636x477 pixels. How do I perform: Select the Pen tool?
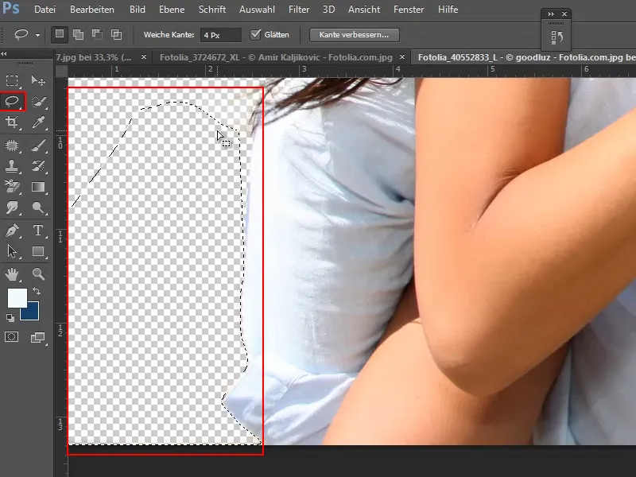coord(12,231)
